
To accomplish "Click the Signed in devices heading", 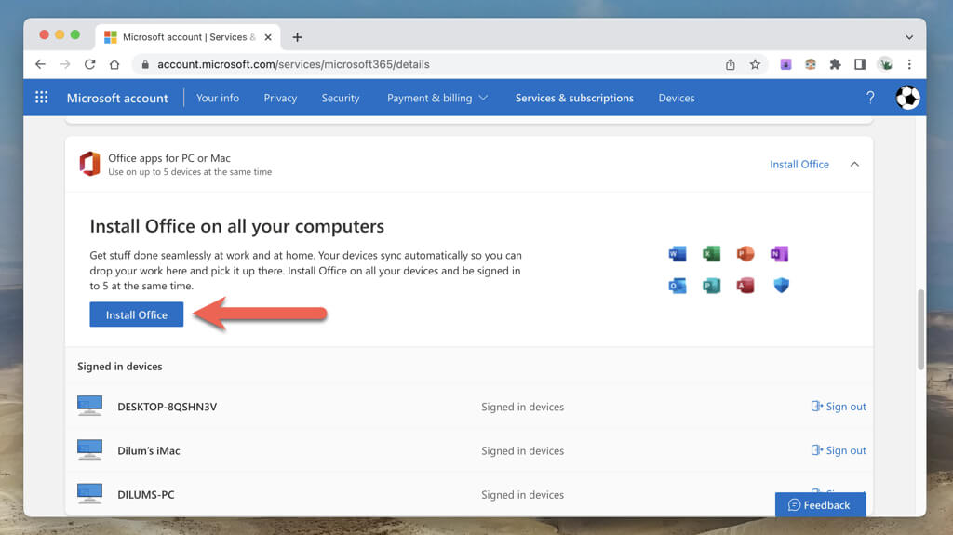I will (120, 366).
